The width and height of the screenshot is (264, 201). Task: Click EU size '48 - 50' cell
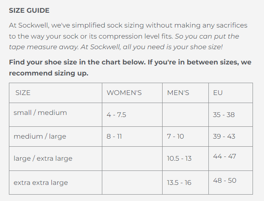224,181
